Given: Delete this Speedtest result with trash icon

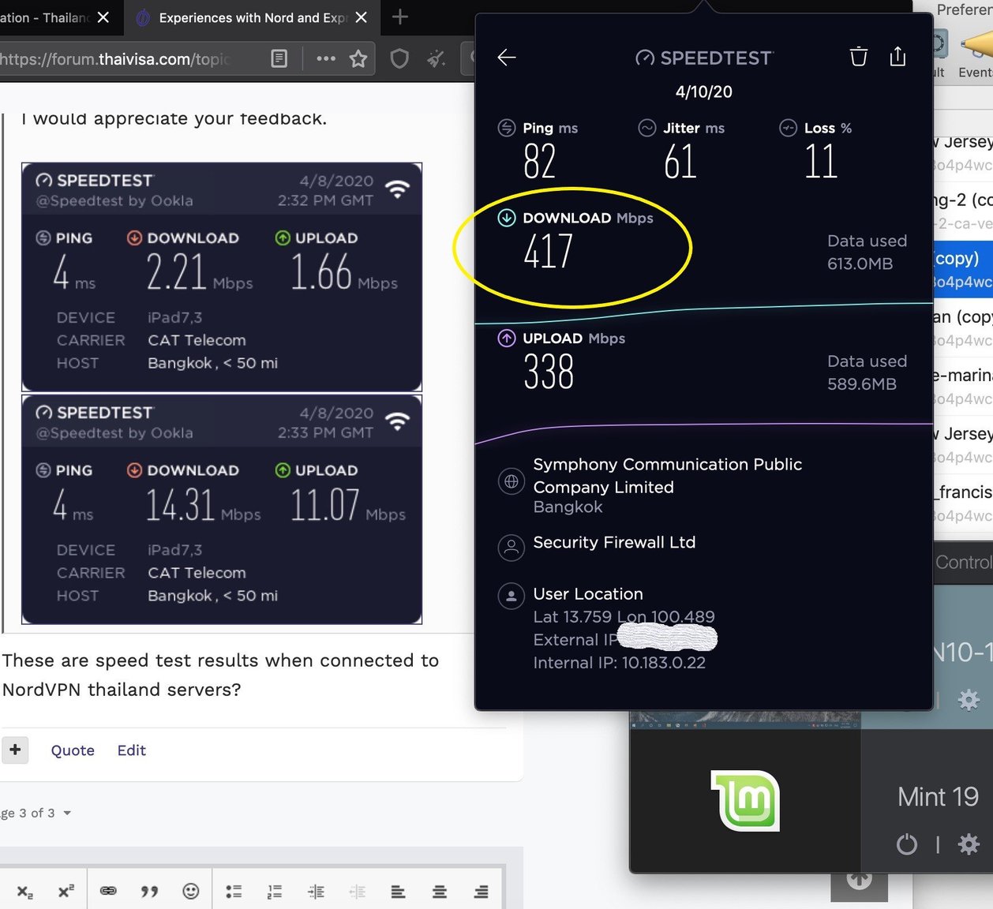Looking at the screenshot, I should tap(858, 56).
